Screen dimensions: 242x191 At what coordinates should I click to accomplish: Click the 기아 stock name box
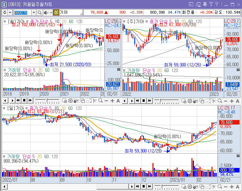click(x=71, y=12)
